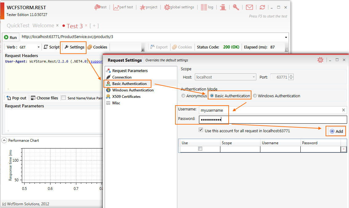Click Choose files button
This screenshot has width=349, height=208.
pyautogui.click(x=44, y=98)
